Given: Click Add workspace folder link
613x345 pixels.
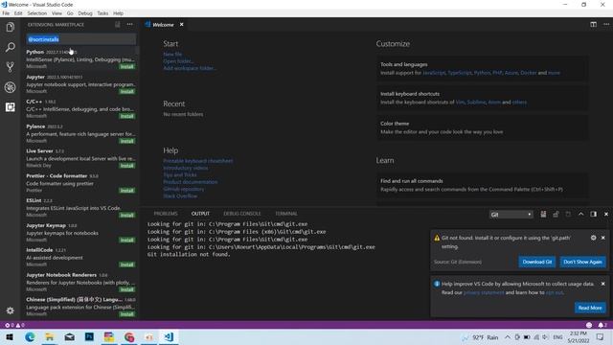Looking at the screenshot, I should (x=190, y=68).
